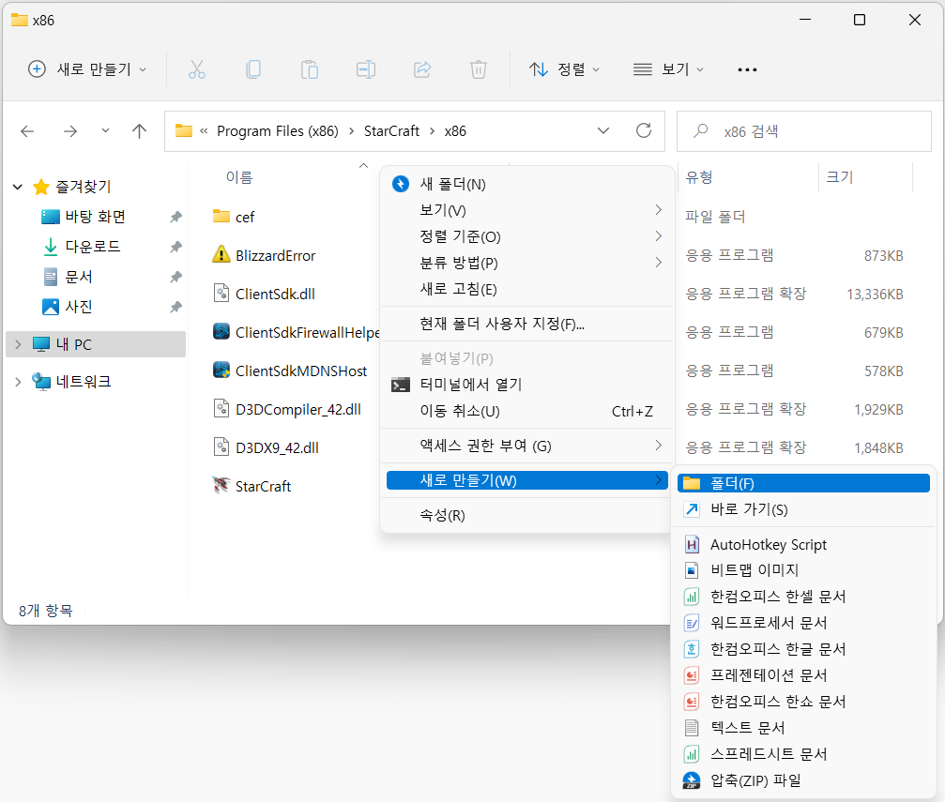Open the 분류 방법(P) context submenu
945x802 pixels.
527,263
